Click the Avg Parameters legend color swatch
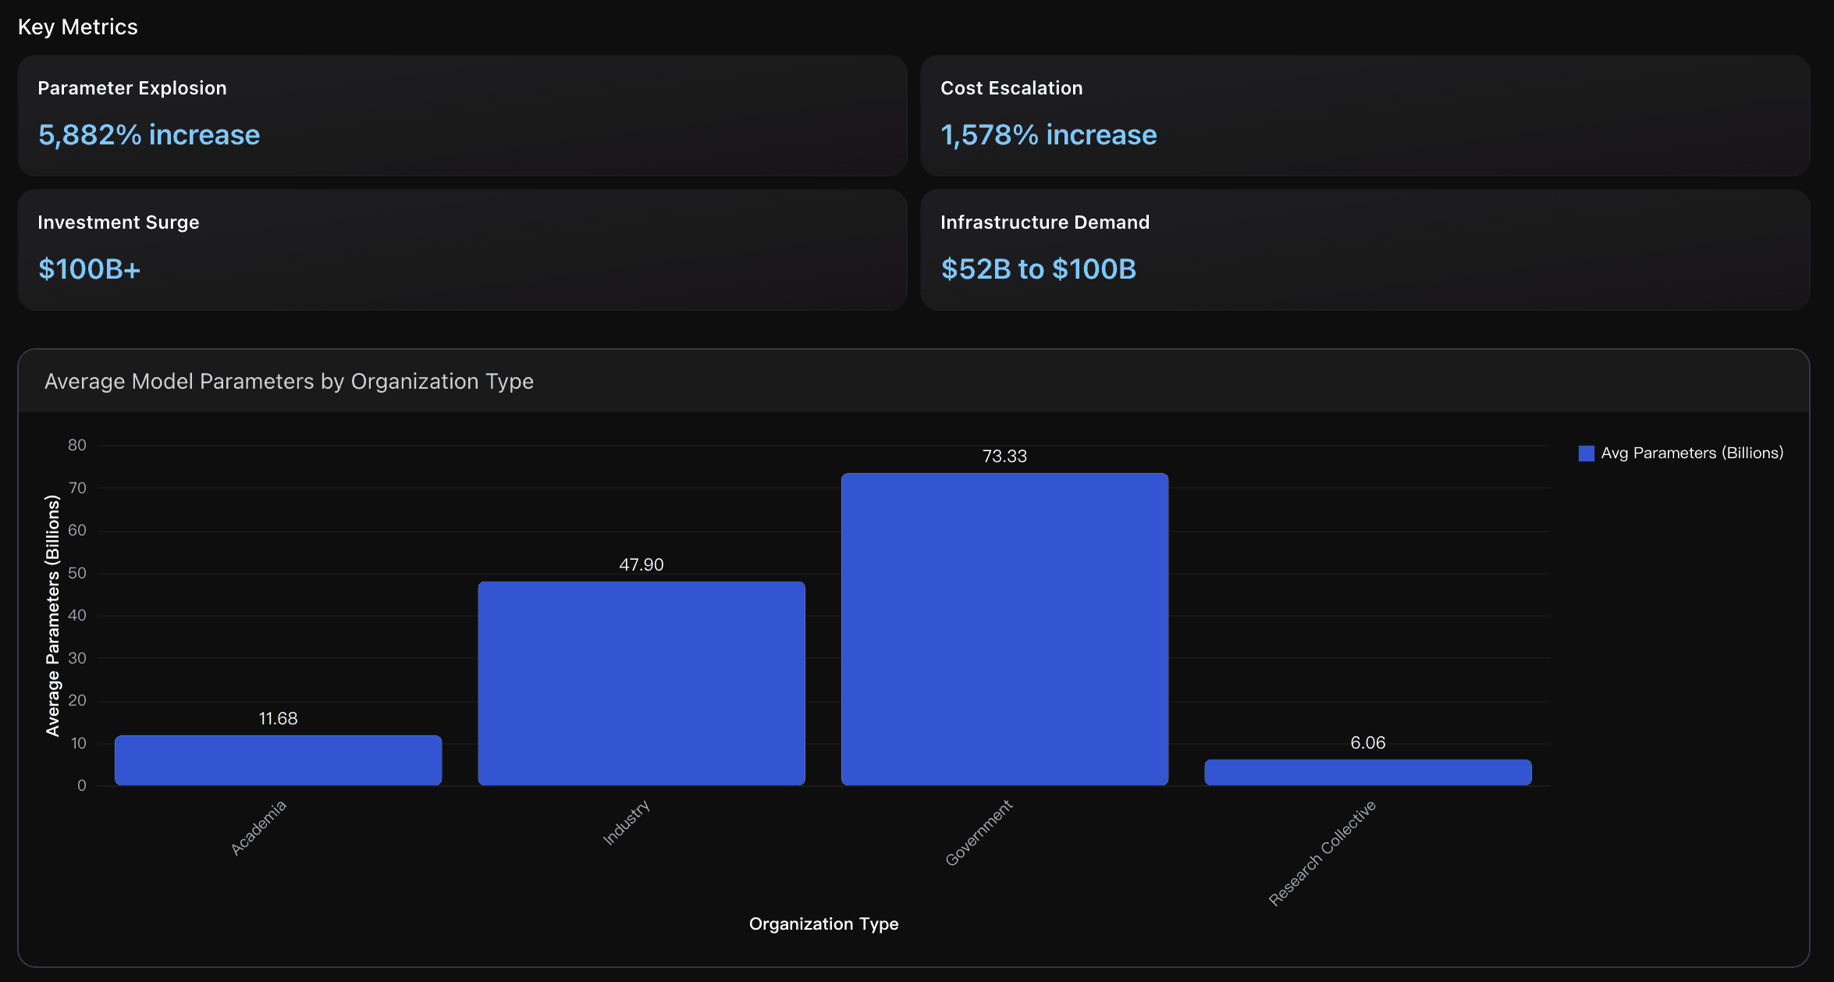Screen dimensions: 1834x982 coord(1586,454)
